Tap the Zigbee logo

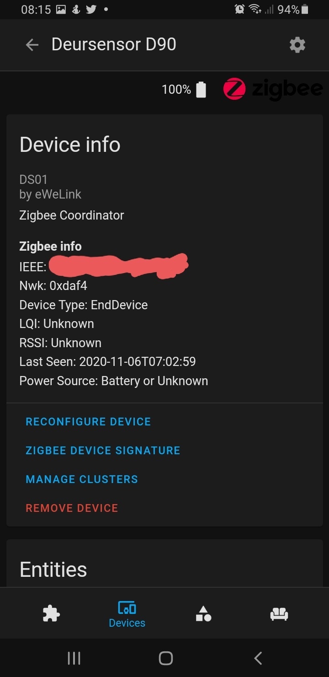tap(273, 89)
